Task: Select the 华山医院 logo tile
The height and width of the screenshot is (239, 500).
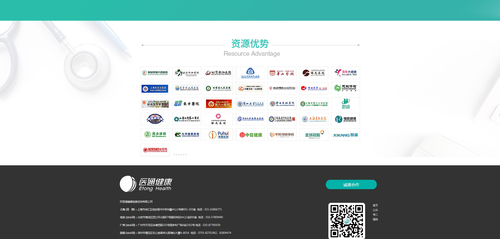Action: [x=282, y=73]
